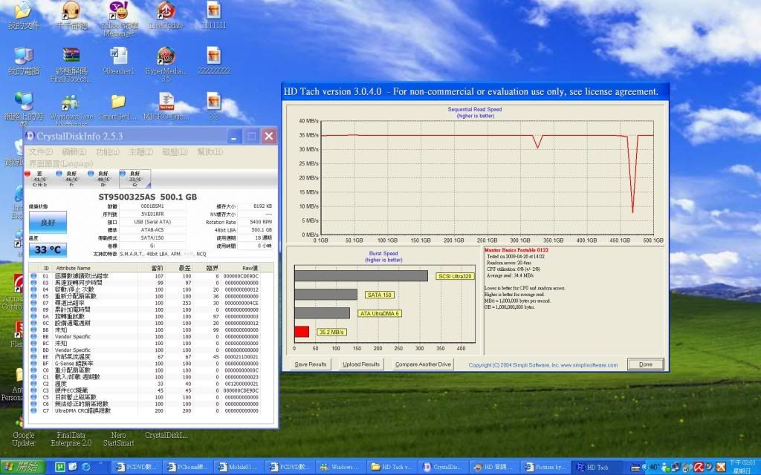
Task: Switch to the Pictures by... taskbar button
Action: point(544,468)
